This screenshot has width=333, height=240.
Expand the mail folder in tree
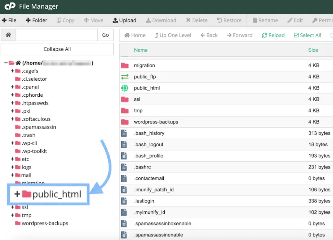pyautogui.click(x=12, y=175)
